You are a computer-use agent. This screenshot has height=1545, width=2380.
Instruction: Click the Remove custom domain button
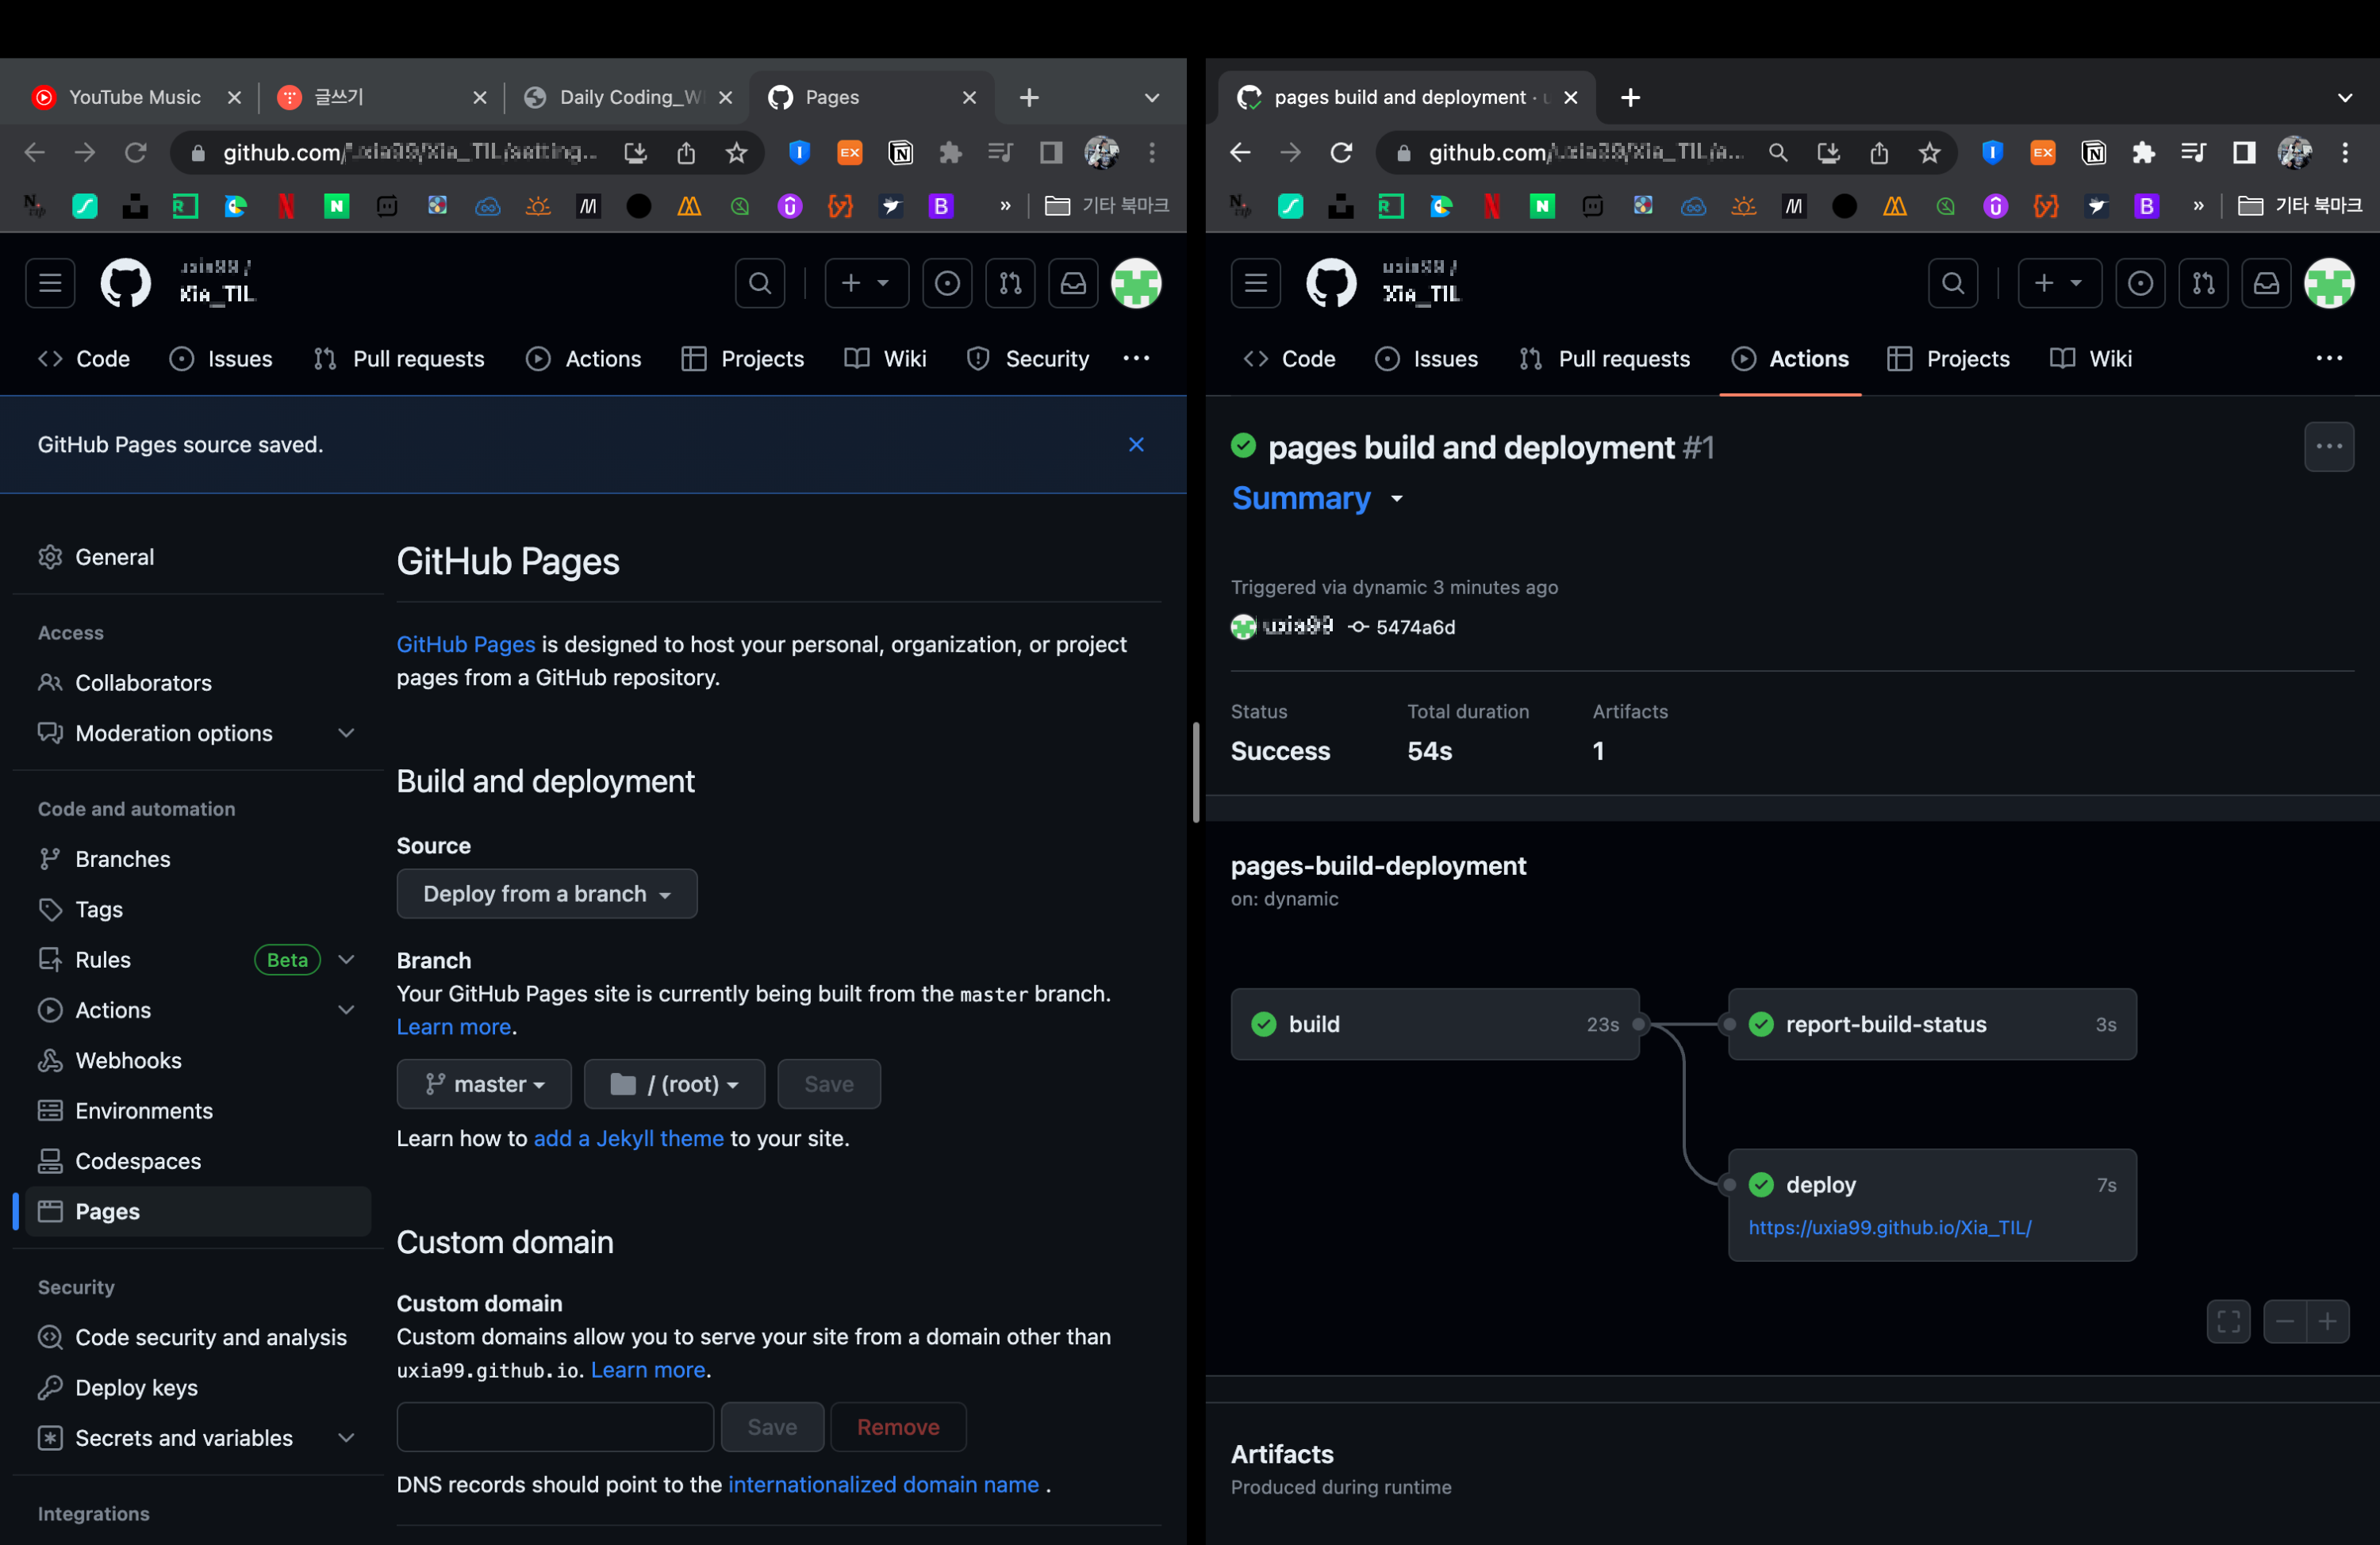[897, 1427]
